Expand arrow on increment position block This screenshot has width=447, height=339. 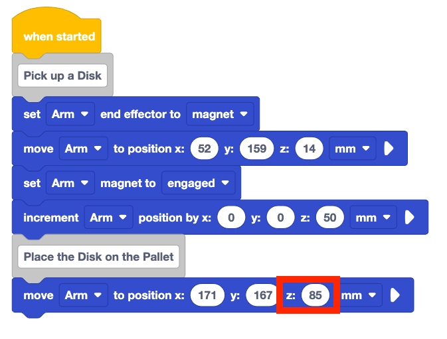point(409,218)
